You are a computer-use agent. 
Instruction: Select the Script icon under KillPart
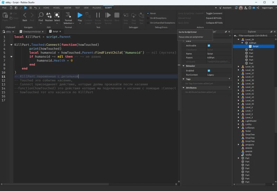point(250,46)
